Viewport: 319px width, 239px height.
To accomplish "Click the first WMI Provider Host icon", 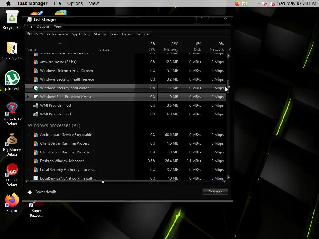I will click(x=36, y=105).
